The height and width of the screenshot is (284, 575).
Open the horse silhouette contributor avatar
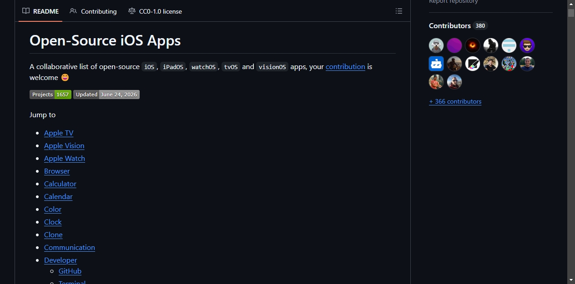point(491,45)
